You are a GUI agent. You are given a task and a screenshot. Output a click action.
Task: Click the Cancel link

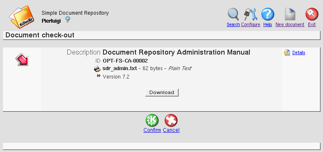(171, 130)
